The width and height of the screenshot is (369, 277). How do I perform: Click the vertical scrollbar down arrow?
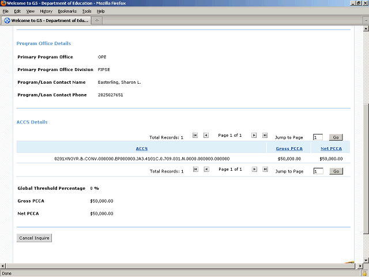pyautogui.click(x=366, y=260)
